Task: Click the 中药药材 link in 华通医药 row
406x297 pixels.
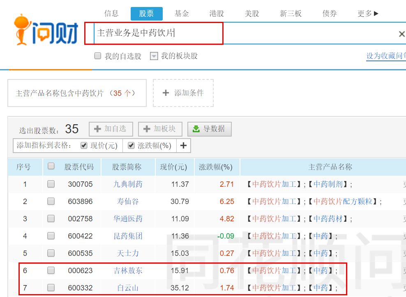Action: (328, 218)
